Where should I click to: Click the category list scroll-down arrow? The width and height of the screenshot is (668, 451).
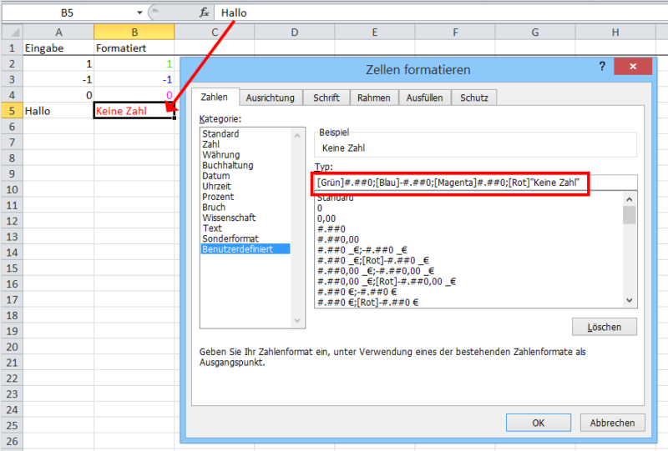[x=298, y=320]
